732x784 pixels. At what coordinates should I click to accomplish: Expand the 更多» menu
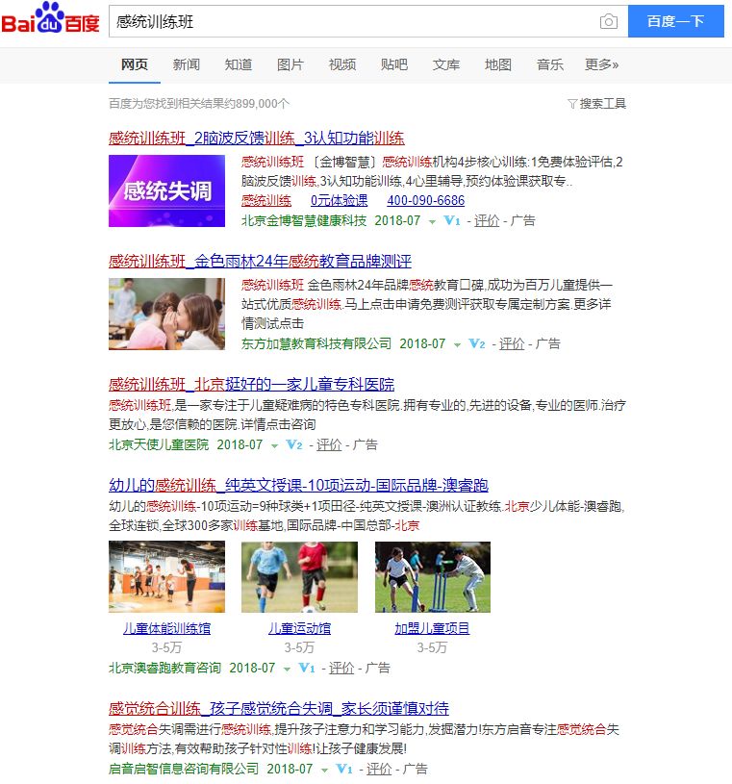coord(602,64)
